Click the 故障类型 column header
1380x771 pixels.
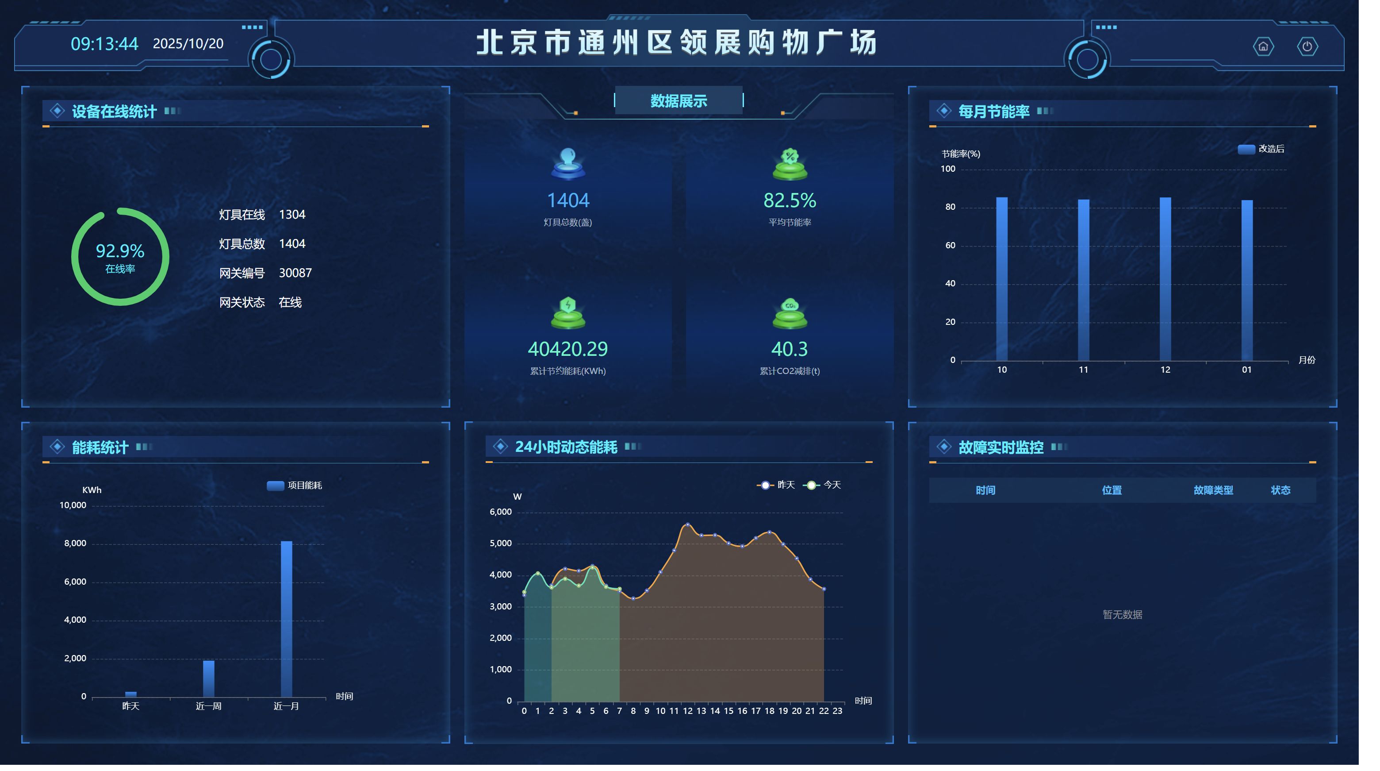[x=1213, y=490]
